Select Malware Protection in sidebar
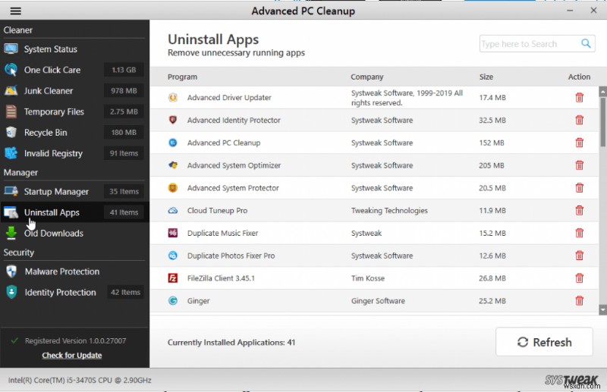The width and height of the screenshot is (607, 392). (x=61, y=271)
